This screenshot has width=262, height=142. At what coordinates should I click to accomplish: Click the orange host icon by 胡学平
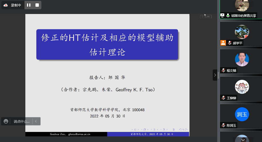[223, 43]
